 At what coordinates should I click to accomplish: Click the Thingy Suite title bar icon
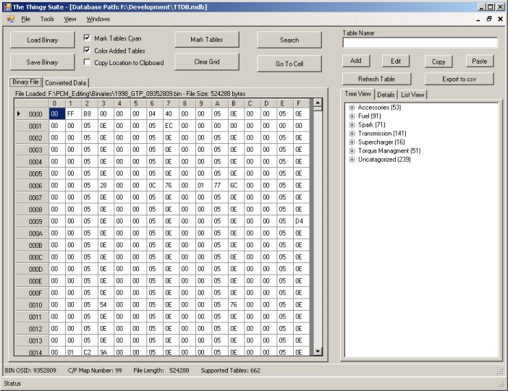tap(7, 7)
